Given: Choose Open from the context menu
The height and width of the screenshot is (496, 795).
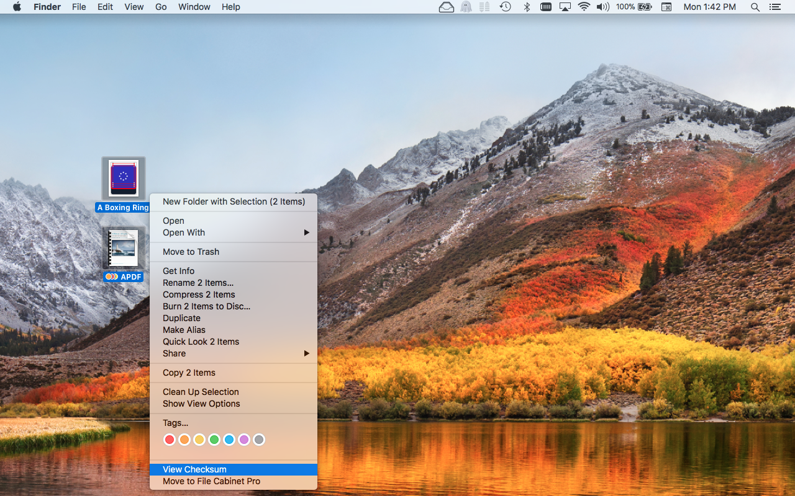Looking at the screenshot, I should coord(234,221).
